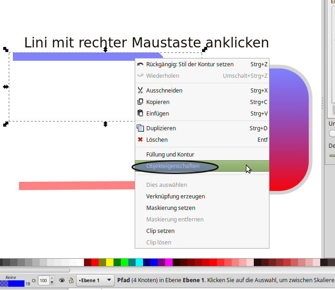Click the horizontal canvas scrollbar

point(35,270)
